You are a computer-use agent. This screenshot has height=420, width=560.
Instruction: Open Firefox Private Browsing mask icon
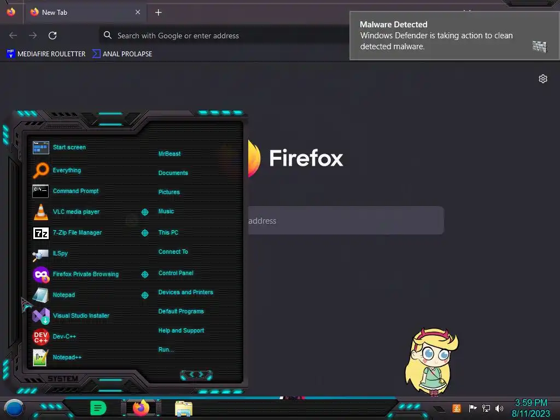coord(40,275)
